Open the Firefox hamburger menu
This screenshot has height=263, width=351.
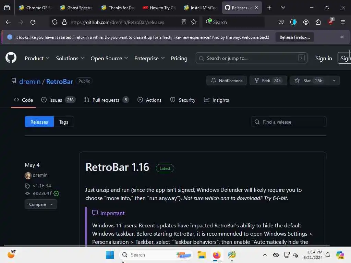342,22
